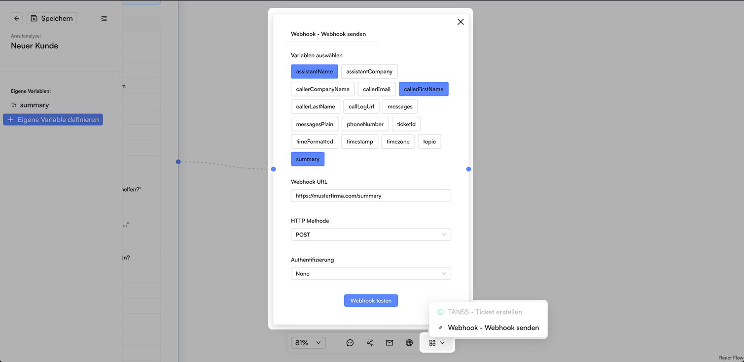The width and height of the screenshot is (744, 362).
Task: Deselect the callerFirstName variable chip
Action: point(424,89)
